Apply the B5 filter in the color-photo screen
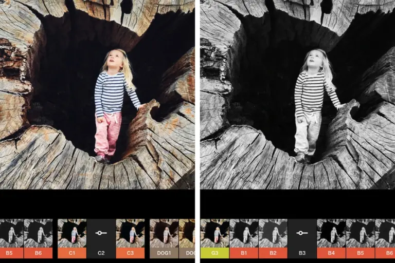The width and height of the screenshot is (395, 263). tap(12, 238)
